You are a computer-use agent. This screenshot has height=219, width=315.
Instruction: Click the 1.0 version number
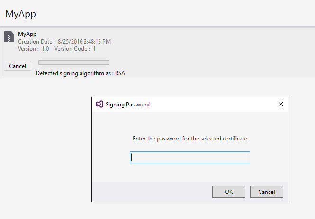(x=45, y=49)
